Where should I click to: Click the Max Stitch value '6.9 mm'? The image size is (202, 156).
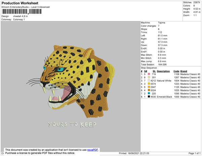[162, 55]
